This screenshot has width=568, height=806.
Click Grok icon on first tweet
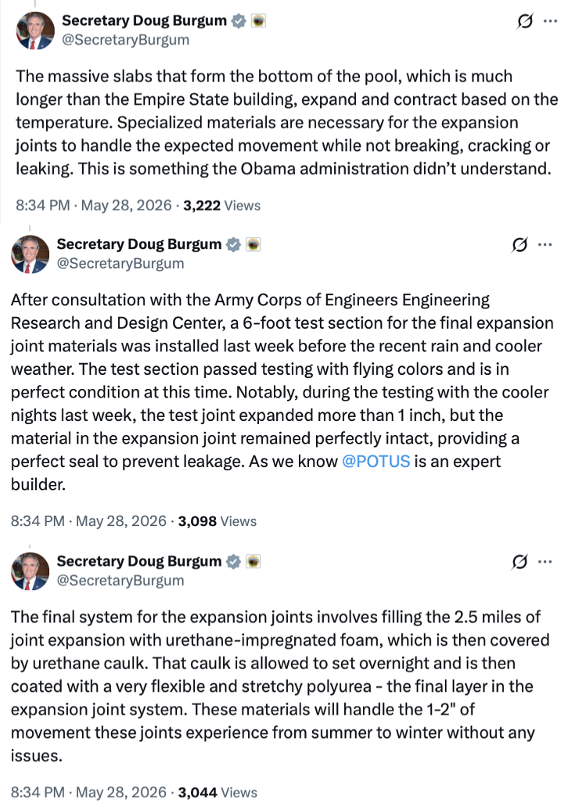pyautogui.click(x=525, y=21)
